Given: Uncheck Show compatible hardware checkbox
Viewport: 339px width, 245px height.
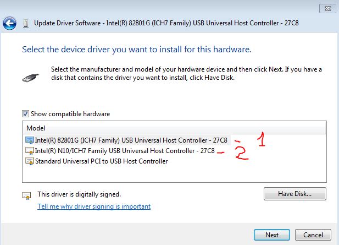Looking at the screenshot, I should coord(25,113).
